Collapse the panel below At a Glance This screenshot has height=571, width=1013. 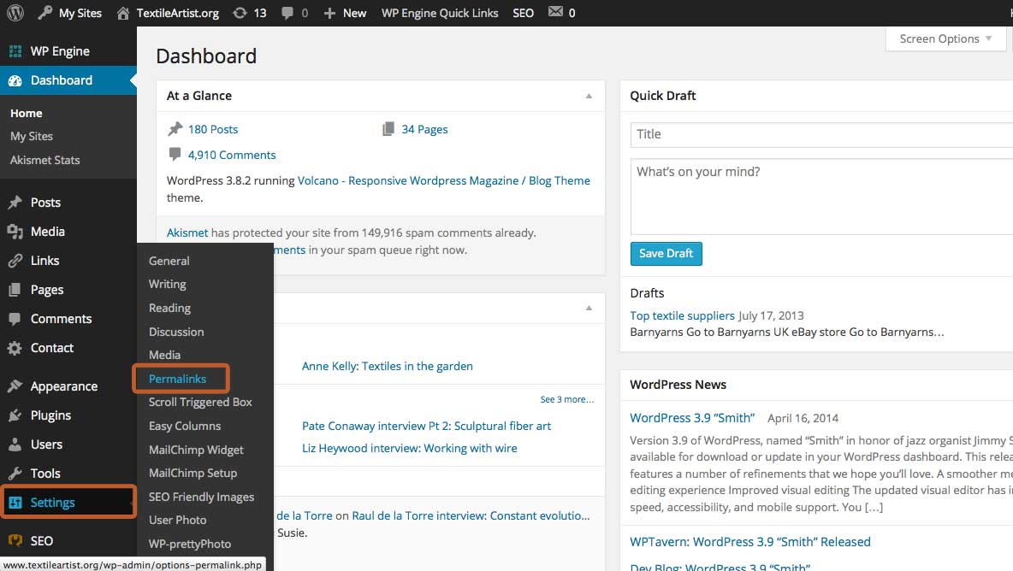589,309
